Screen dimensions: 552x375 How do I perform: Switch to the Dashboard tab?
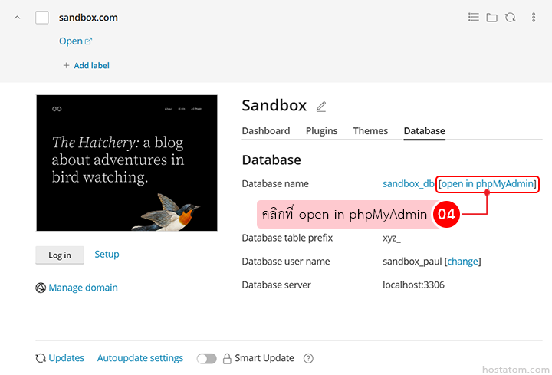[265, 131]
